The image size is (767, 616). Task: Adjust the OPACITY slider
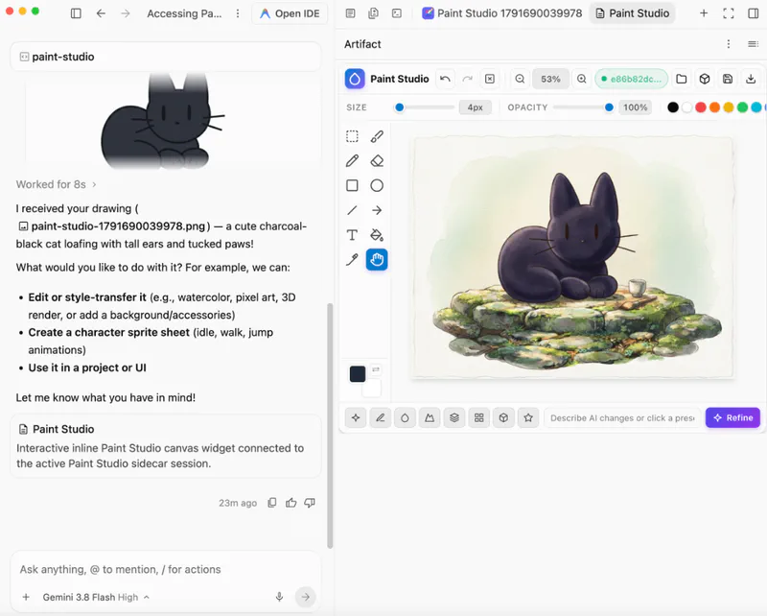583,107
